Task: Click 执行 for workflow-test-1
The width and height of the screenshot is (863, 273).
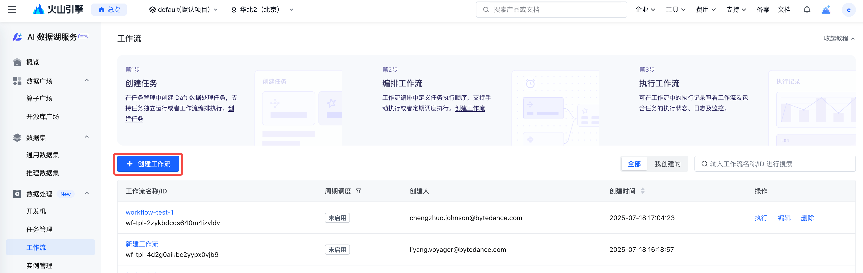Action: point(761,218)
